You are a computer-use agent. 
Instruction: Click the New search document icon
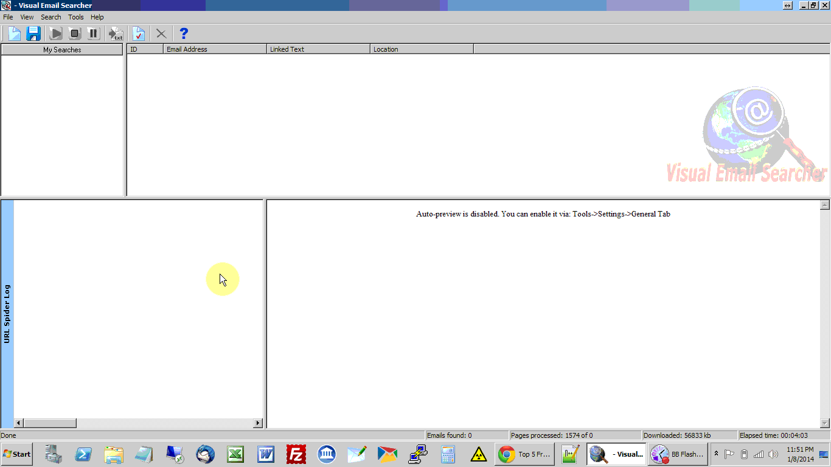pos(14,33)
